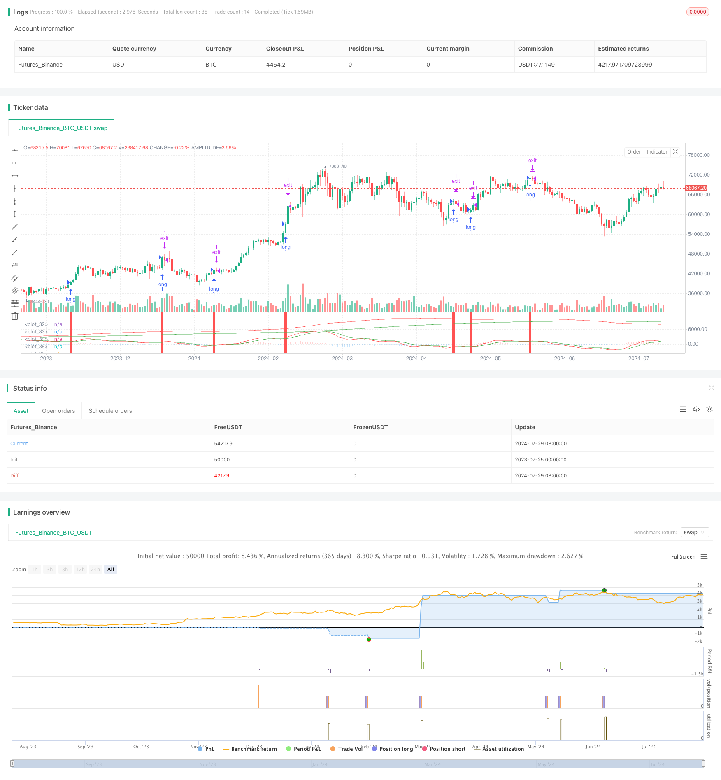This screenshot has width=721, height=780.
Task: Open the Status info settings gear
Action: pos(709,409)
